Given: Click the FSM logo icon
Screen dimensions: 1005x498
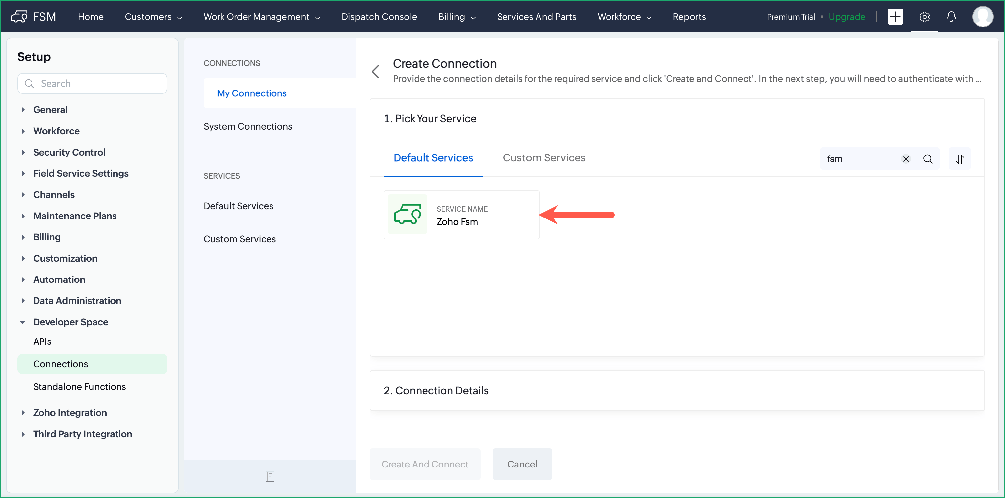Looking at the screenshot, I should [19, 16].
